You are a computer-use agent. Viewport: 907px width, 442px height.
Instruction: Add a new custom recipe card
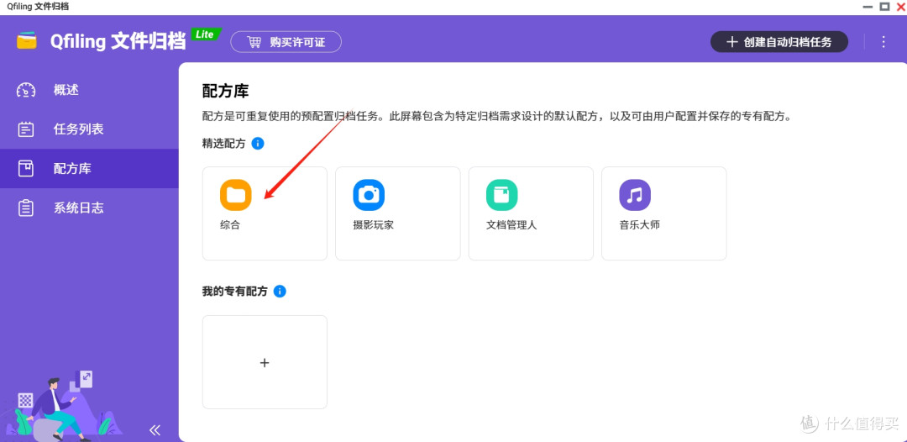(x=265, y=362)
